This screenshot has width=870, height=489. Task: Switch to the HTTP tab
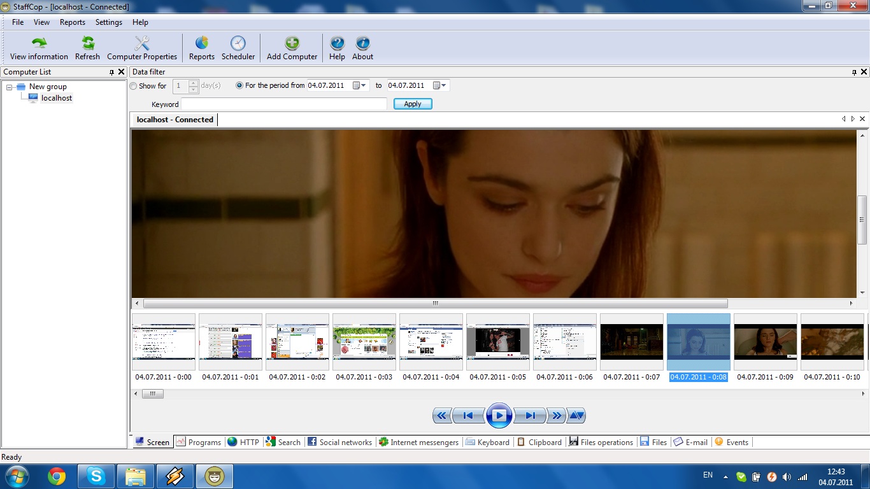(x=243, y=442)
